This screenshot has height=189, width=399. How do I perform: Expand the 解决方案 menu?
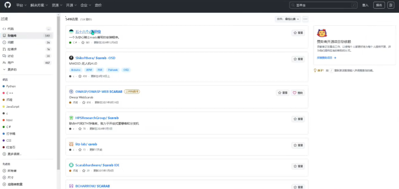coord(39,5)
